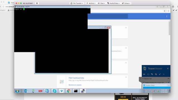Image resolution: width=178 pixels, height=100 pixels.
Task: Open Chrome from the taskbar
Action: [69, 91]
